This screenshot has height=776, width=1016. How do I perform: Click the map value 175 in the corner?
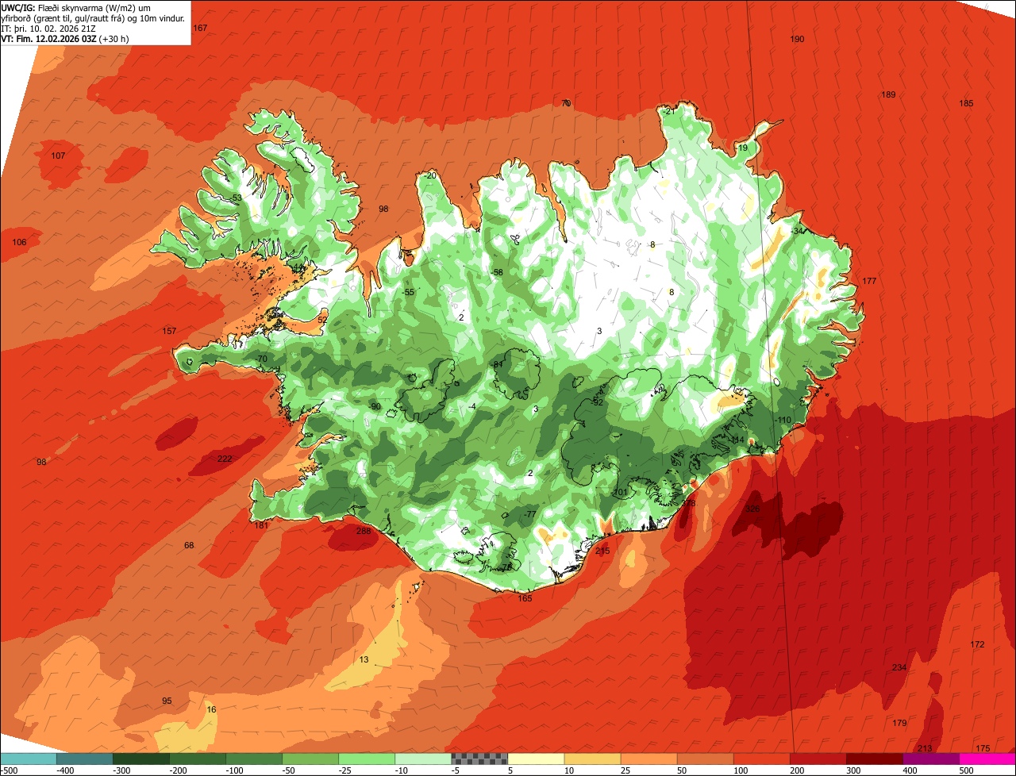(983, 748)
